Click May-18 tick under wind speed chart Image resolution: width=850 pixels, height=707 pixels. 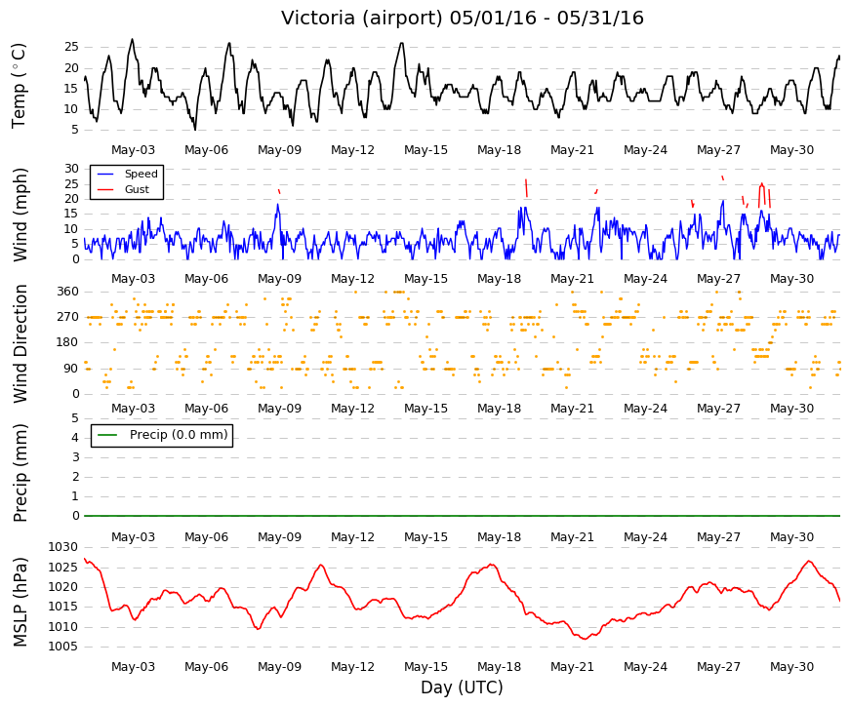tap(499, 279)
